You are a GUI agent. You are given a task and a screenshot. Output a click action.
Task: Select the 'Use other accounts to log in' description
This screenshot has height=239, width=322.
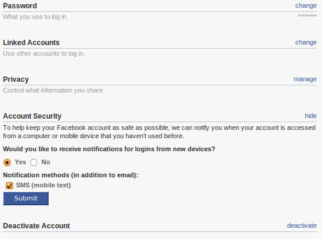(44, 53)
